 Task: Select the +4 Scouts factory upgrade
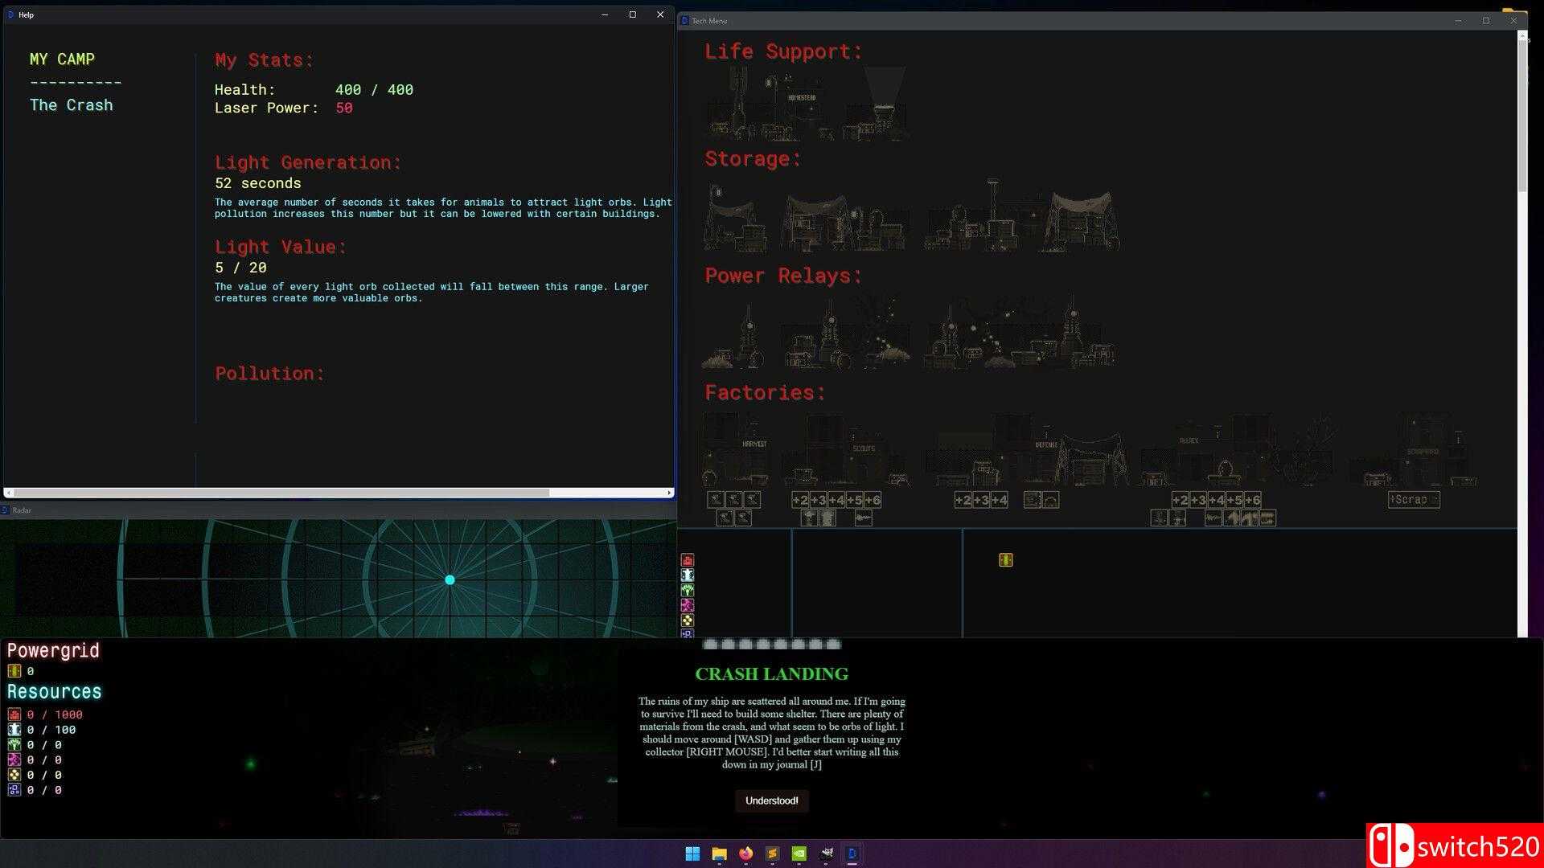coord(836,500)
